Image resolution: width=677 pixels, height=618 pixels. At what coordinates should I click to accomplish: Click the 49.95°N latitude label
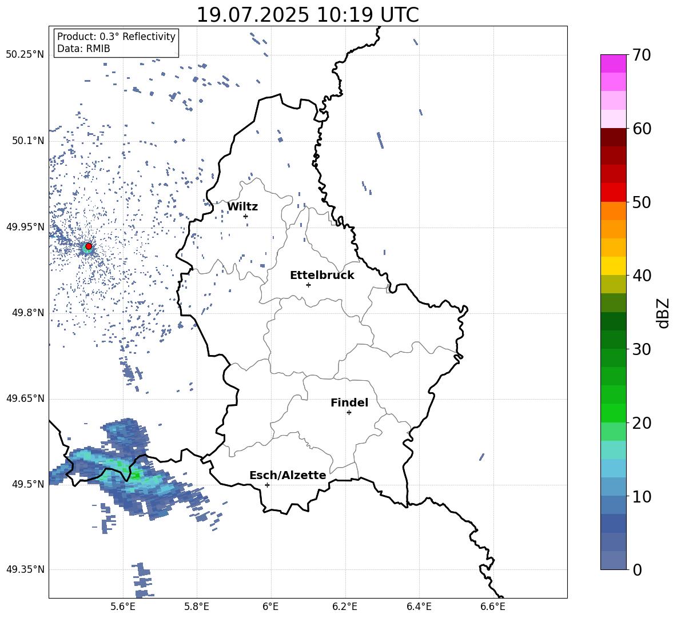tap(25, 227)
